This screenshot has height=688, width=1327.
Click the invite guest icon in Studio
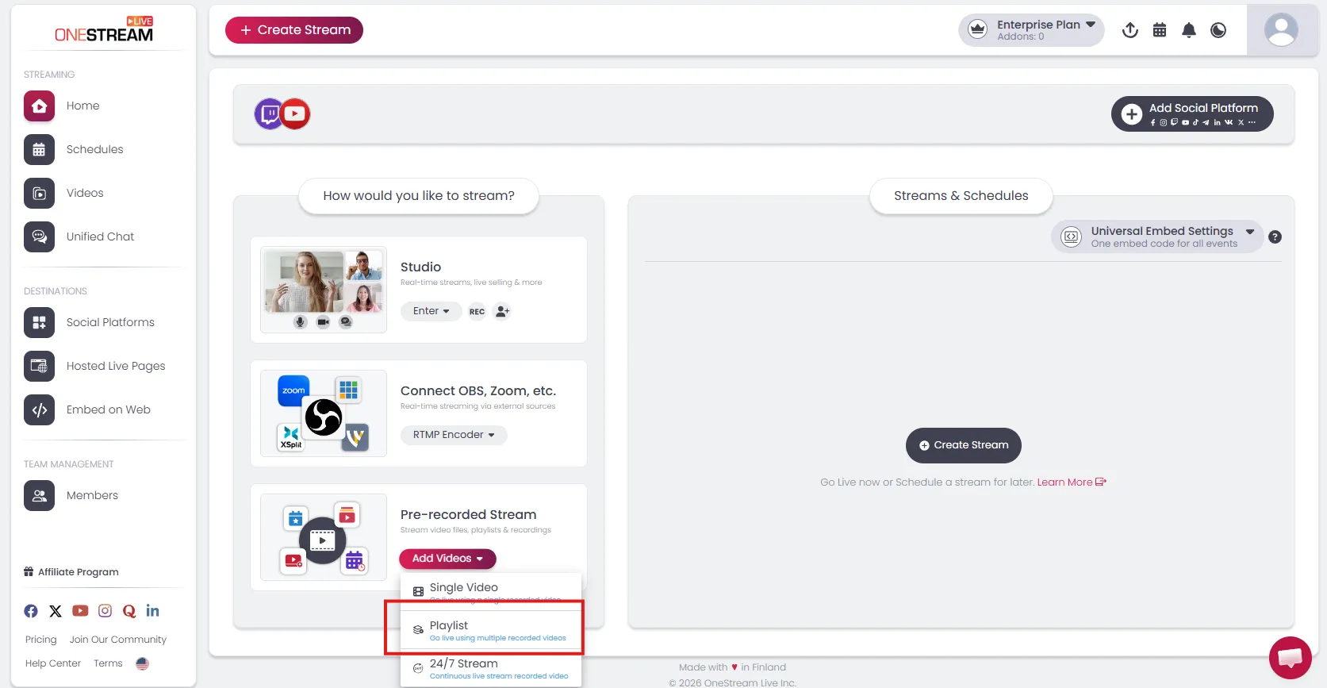click(502, 312)
